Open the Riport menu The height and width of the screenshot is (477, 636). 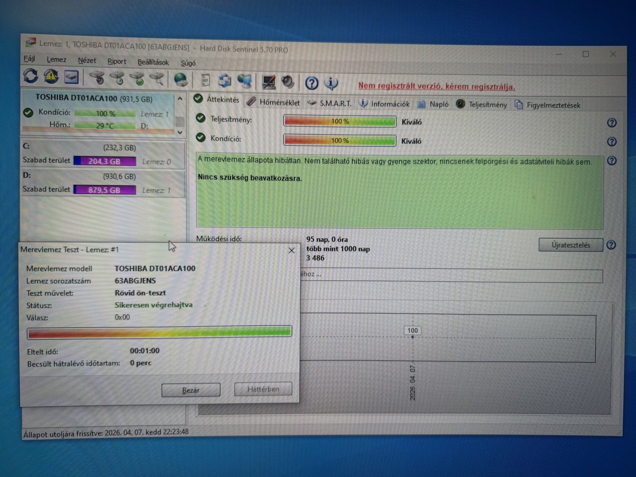(x=117, y=61)
